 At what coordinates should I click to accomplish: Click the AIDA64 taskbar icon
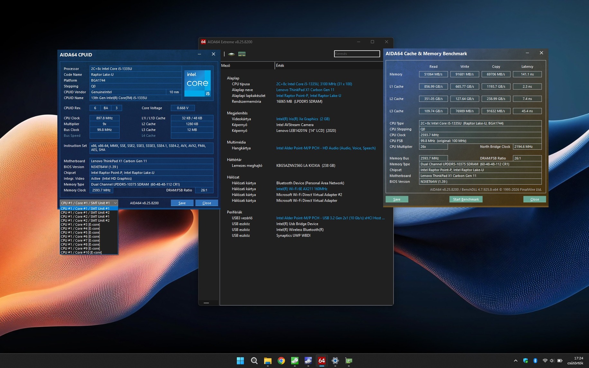pos(322,361)
